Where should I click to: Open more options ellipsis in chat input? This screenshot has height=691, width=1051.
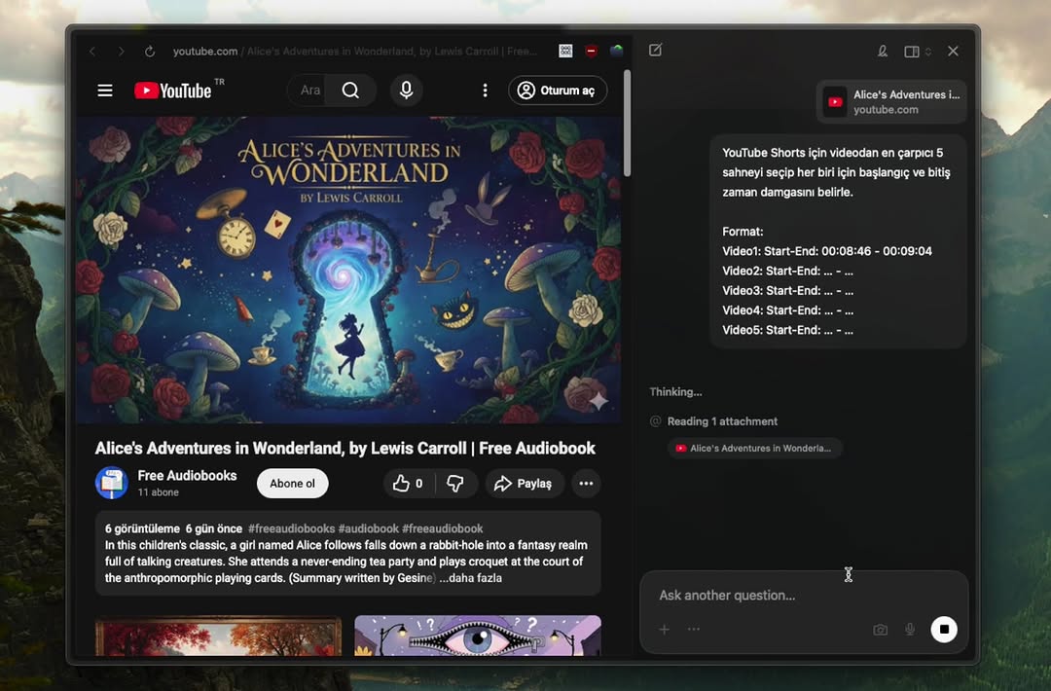694,630
